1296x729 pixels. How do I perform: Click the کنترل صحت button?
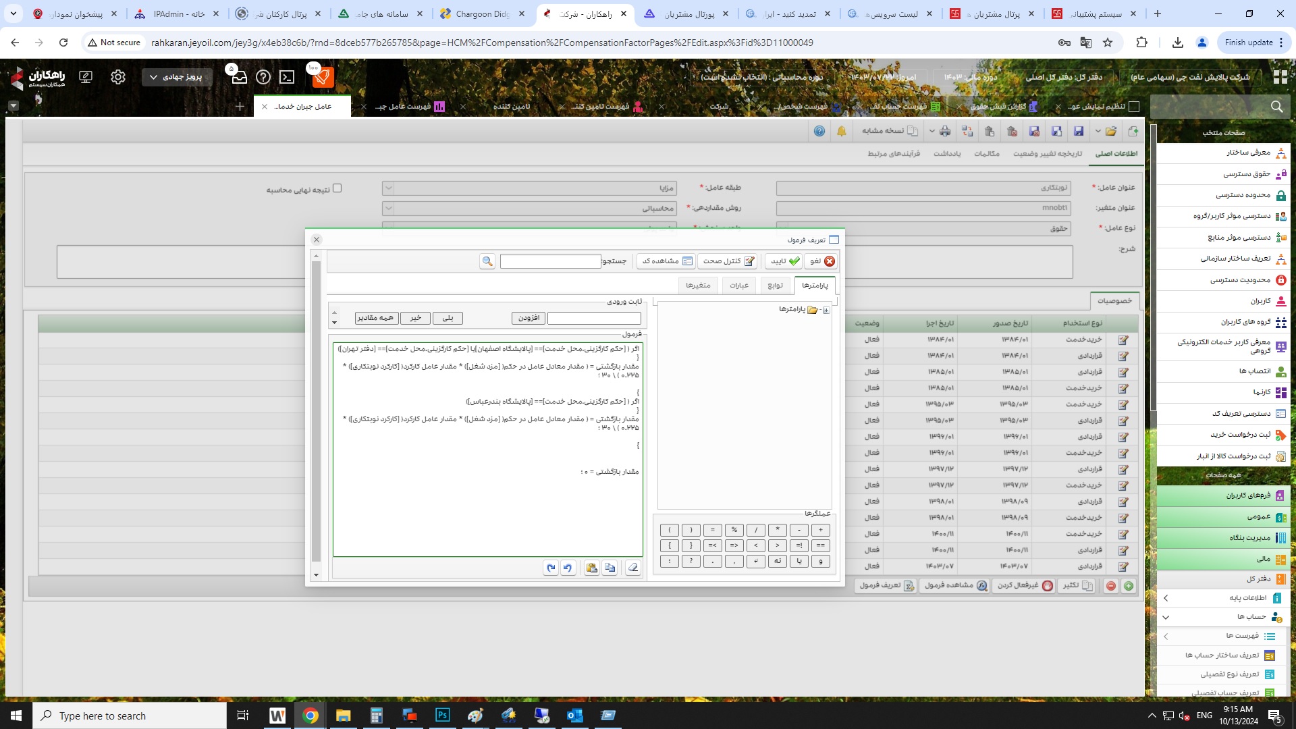pyautogui.click(x=728, y=261)
